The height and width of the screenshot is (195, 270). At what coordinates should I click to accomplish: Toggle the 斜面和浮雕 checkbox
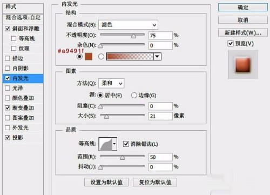click(x=8, y=29)
